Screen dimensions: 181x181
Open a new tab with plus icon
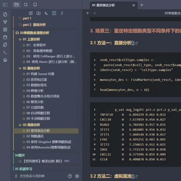(x=142, y=5)
